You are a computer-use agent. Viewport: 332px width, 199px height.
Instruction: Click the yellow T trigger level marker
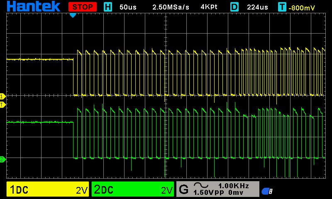pyautogui.click(x=3, y=104)
